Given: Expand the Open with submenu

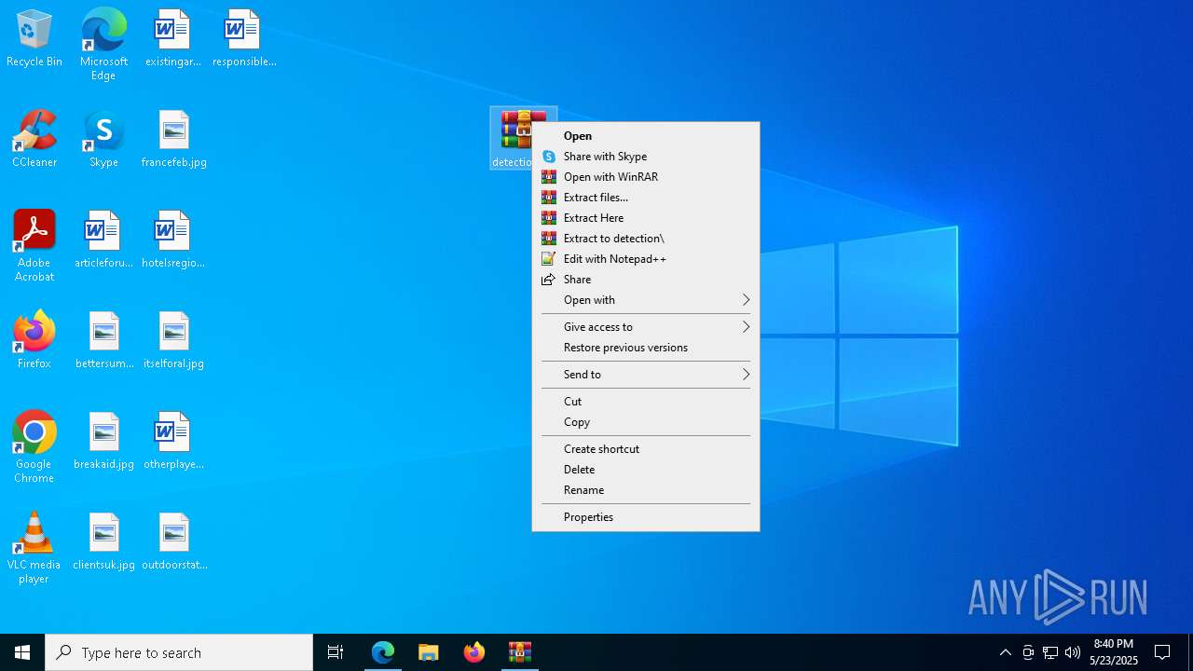Looking at the screenshot, I should tap(646, 300).
